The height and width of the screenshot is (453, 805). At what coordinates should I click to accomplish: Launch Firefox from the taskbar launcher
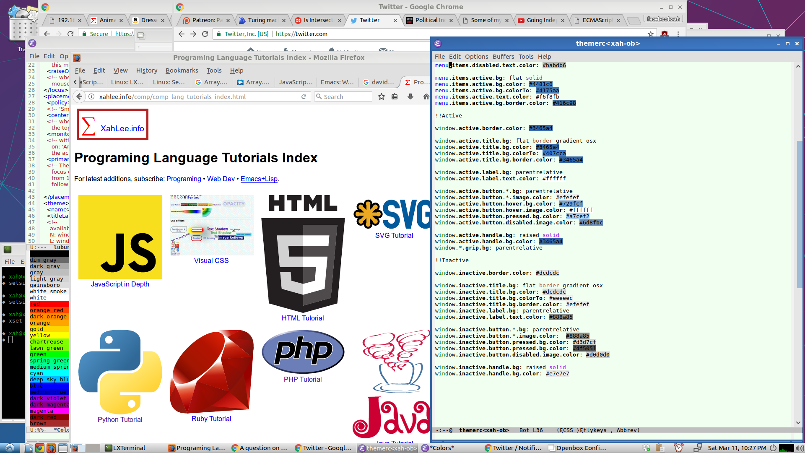pyautogui.click(x=51, y=448)
